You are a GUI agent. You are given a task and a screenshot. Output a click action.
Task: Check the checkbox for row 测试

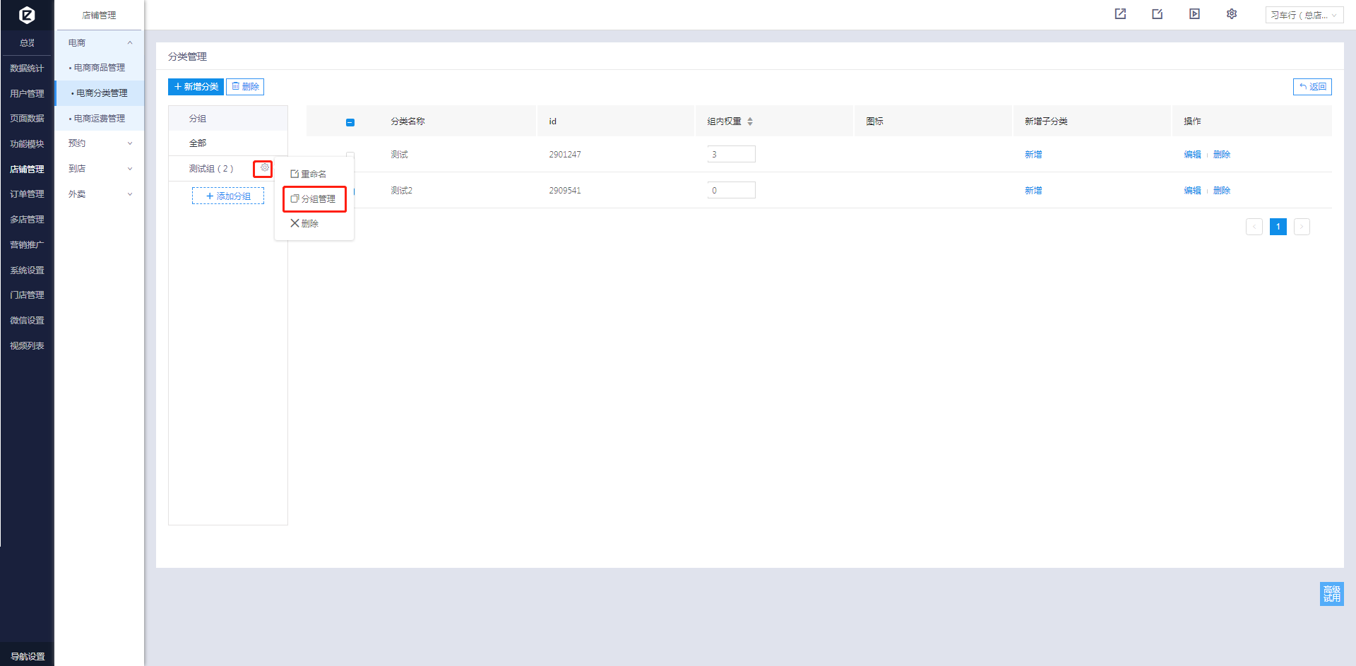(x=350, y=155)
